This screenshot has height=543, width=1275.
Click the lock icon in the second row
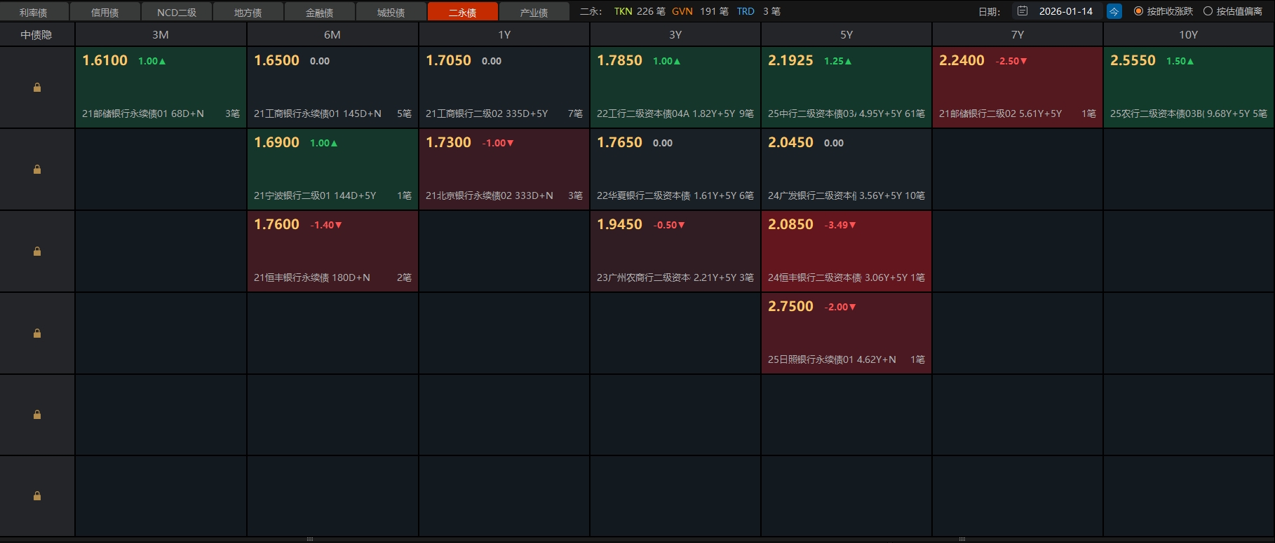(x=37, y=170)
